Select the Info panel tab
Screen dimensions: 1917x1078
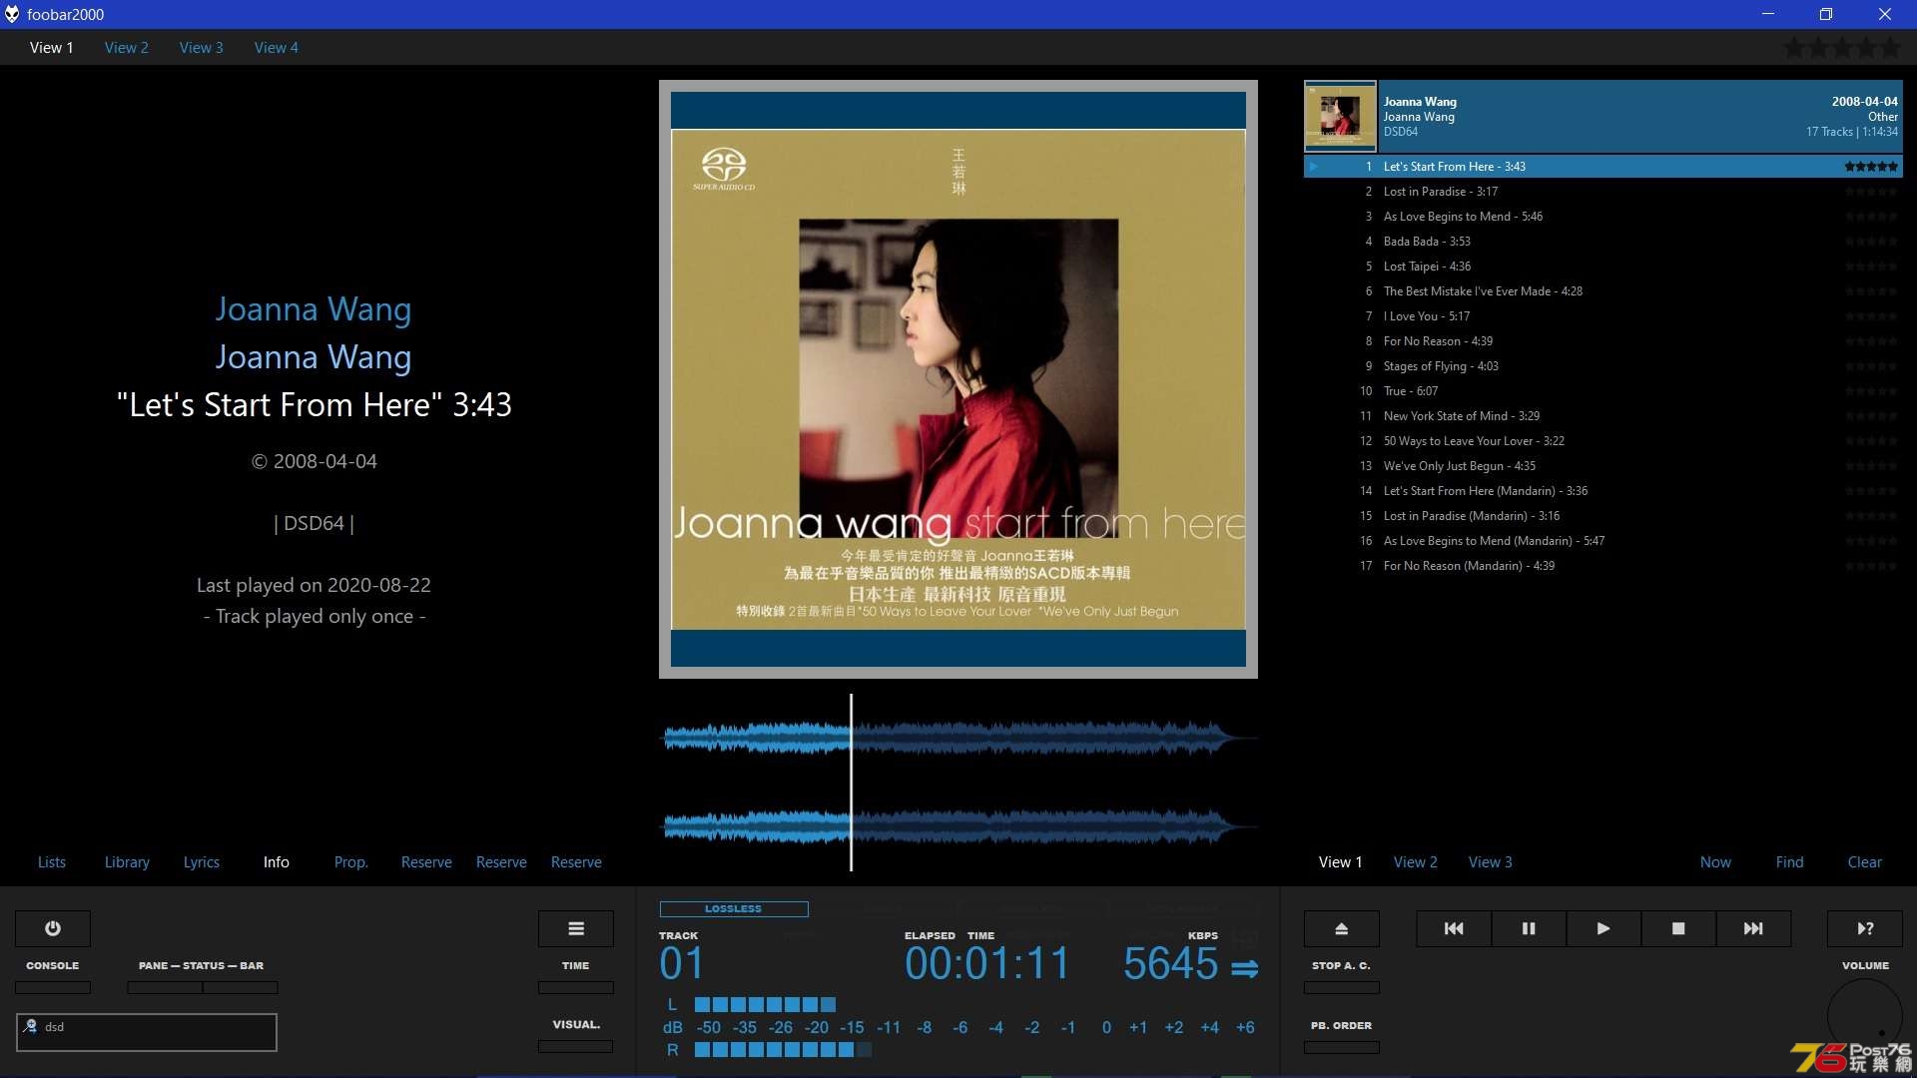pyautogui.click(x=277, y=861)
